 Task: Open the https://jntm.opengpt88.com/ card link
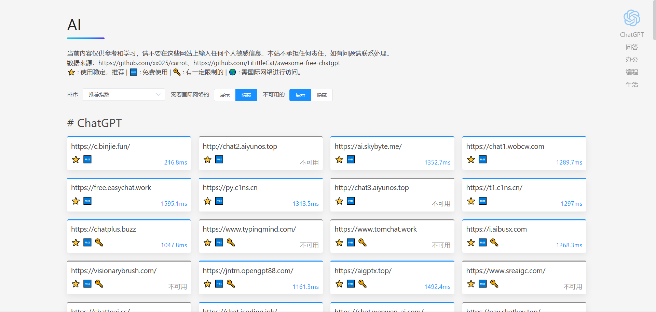point(248,271)
